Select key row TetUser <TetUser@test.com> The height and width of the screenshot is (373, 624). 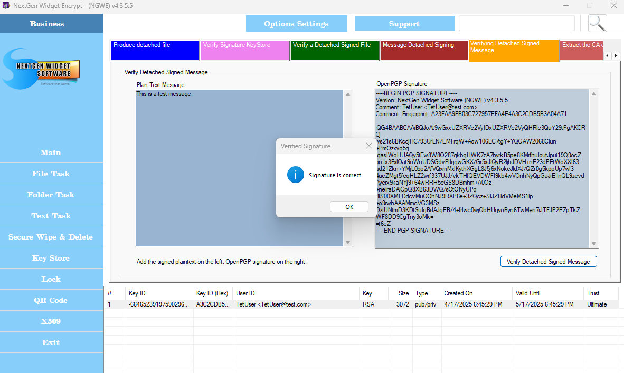point(361,304)
